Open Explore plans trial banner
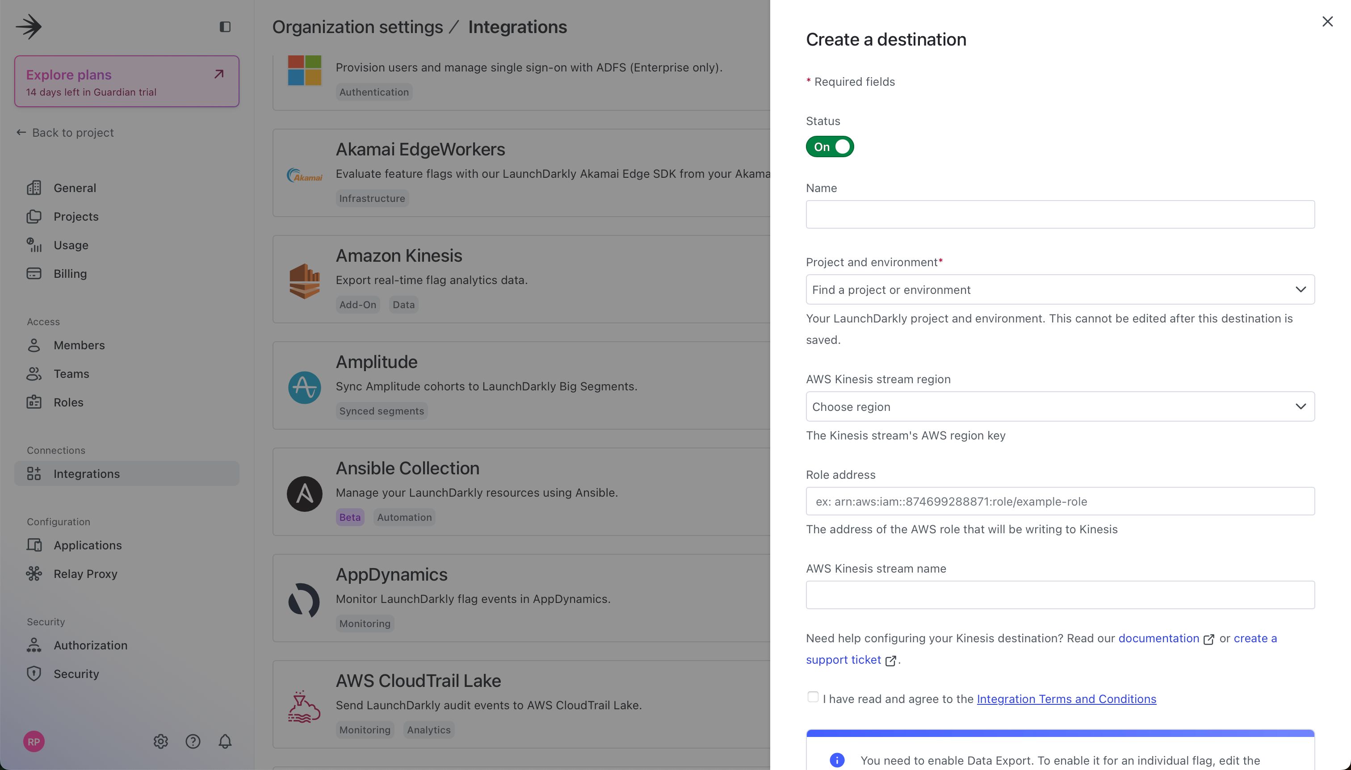The height and width of the screenshot is (770, 1351). click(x=126, y=81)
